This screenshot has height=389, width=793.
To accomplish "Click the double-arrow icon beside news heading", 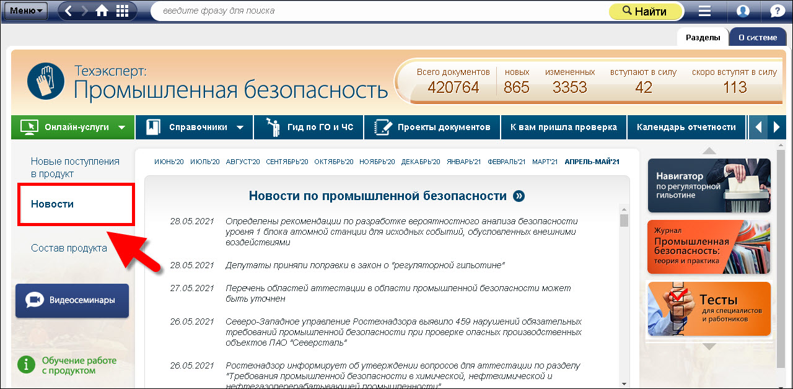I will [x=519, y=196].
